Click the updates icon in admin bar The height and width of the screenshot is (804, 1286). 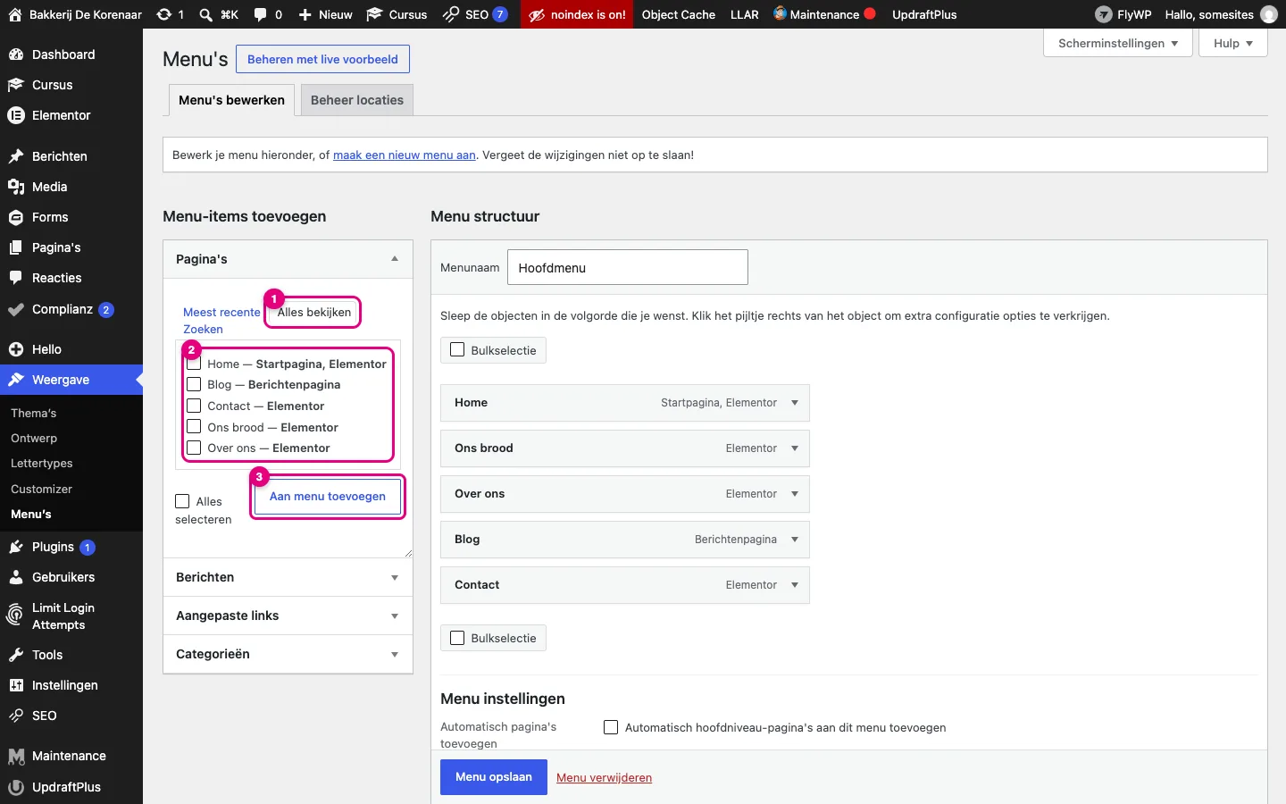(x=164, y=14)
